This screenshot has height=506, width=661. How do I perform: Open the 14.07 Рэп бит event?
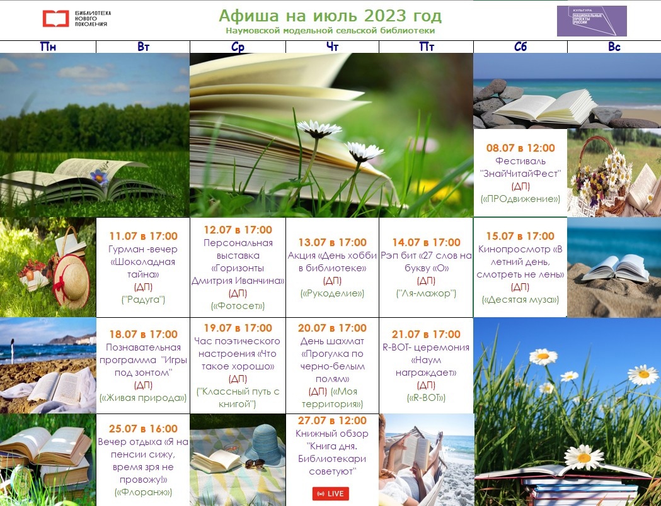click(x=426, y=267)
